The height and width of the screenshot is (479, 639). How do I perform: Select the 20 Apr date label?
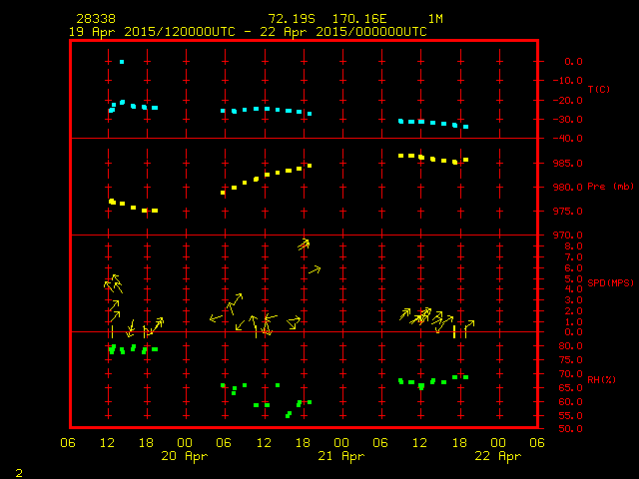pos(186,456)
